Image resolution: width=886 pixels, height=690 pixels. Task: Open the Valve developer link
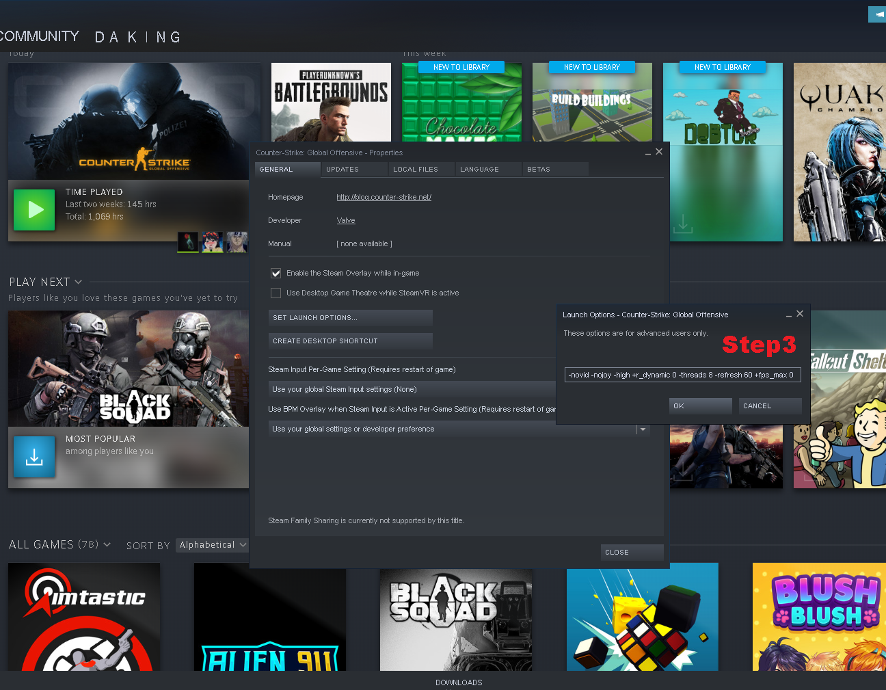pyautogui.click(x=346, y=220)
